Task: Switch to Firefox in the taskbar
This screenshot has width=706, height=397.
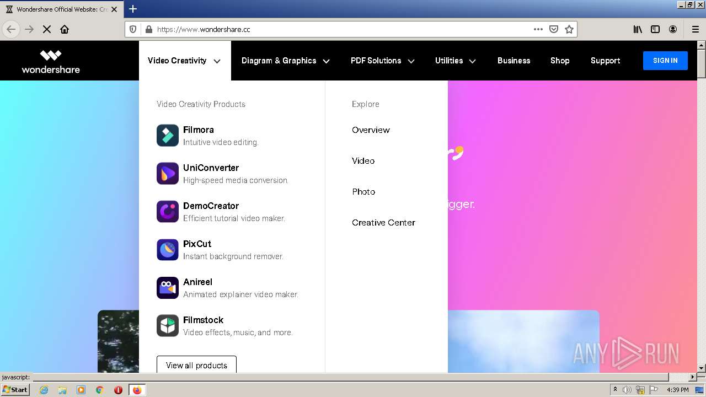Action: click(137, 390)
